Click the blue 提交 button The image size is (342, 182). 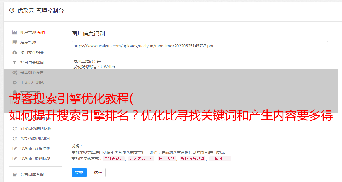(x=79, y=173)
